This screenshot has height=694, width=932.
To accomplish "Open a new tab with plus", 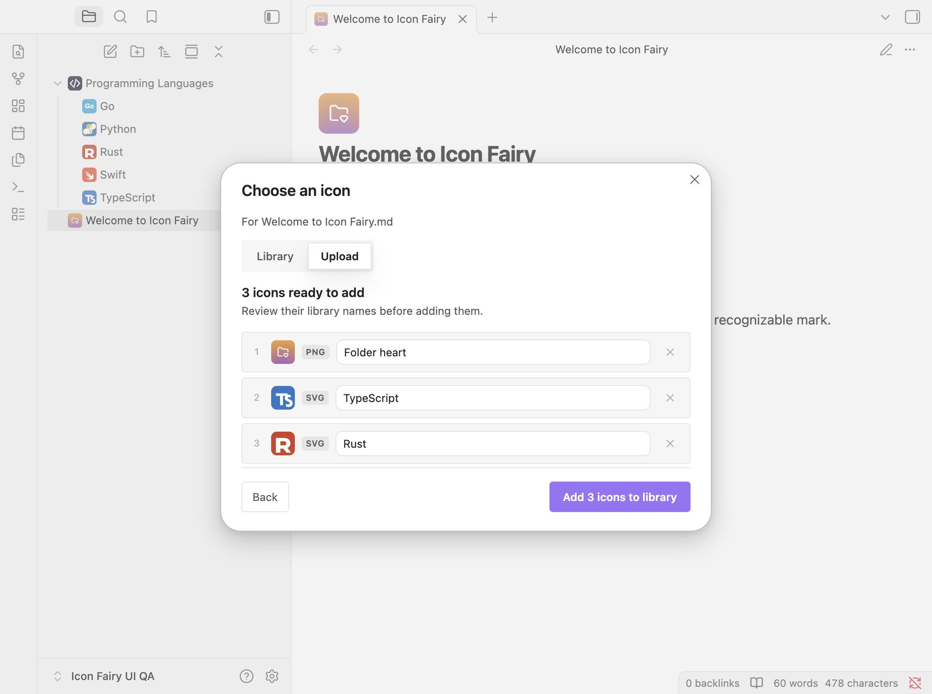I will pos(492,18).
